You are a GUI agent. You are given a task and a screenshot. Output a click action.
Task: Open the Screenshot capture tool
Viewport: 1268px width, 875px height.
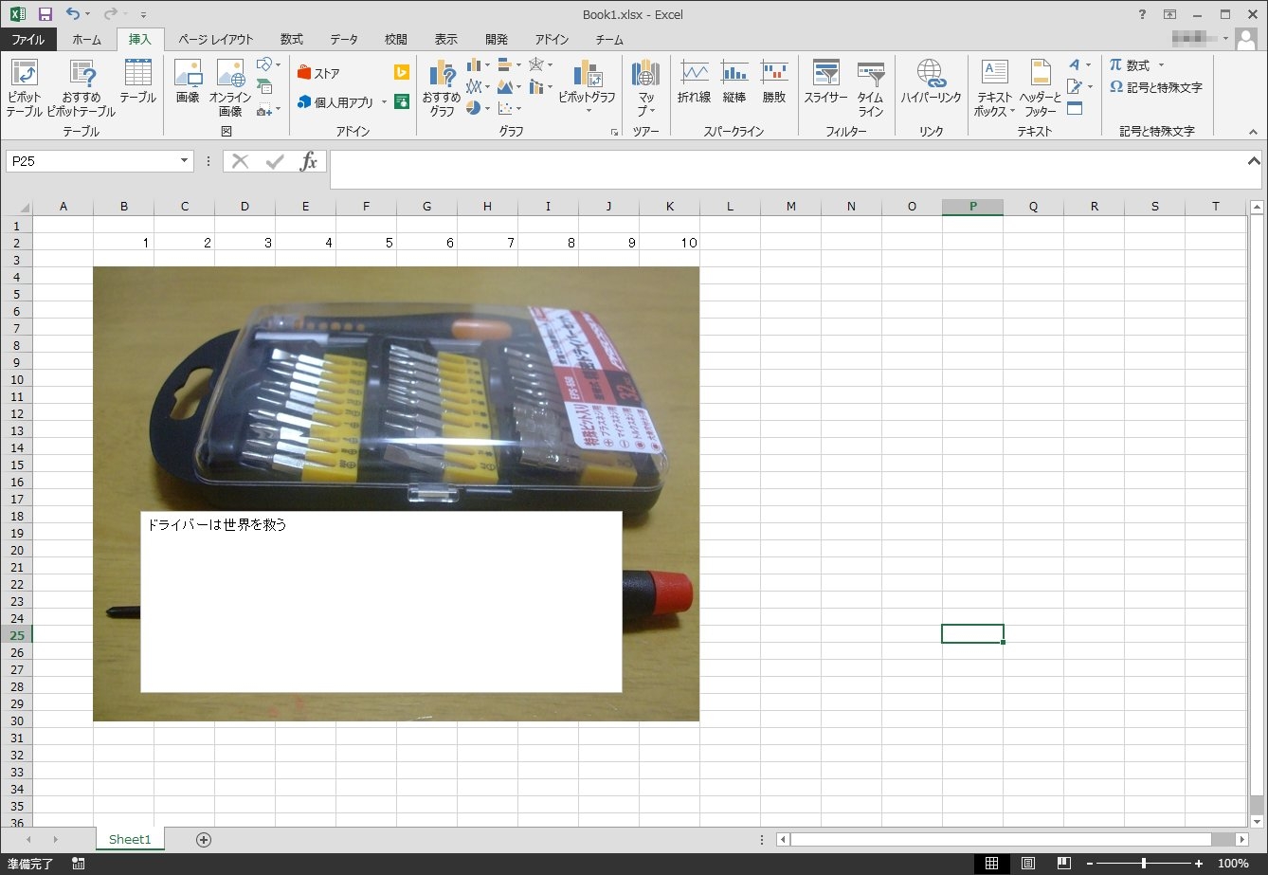(267, 109)
